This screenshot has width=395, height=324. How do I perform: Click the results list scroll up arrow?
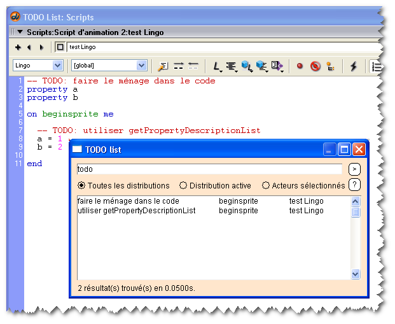356,201
